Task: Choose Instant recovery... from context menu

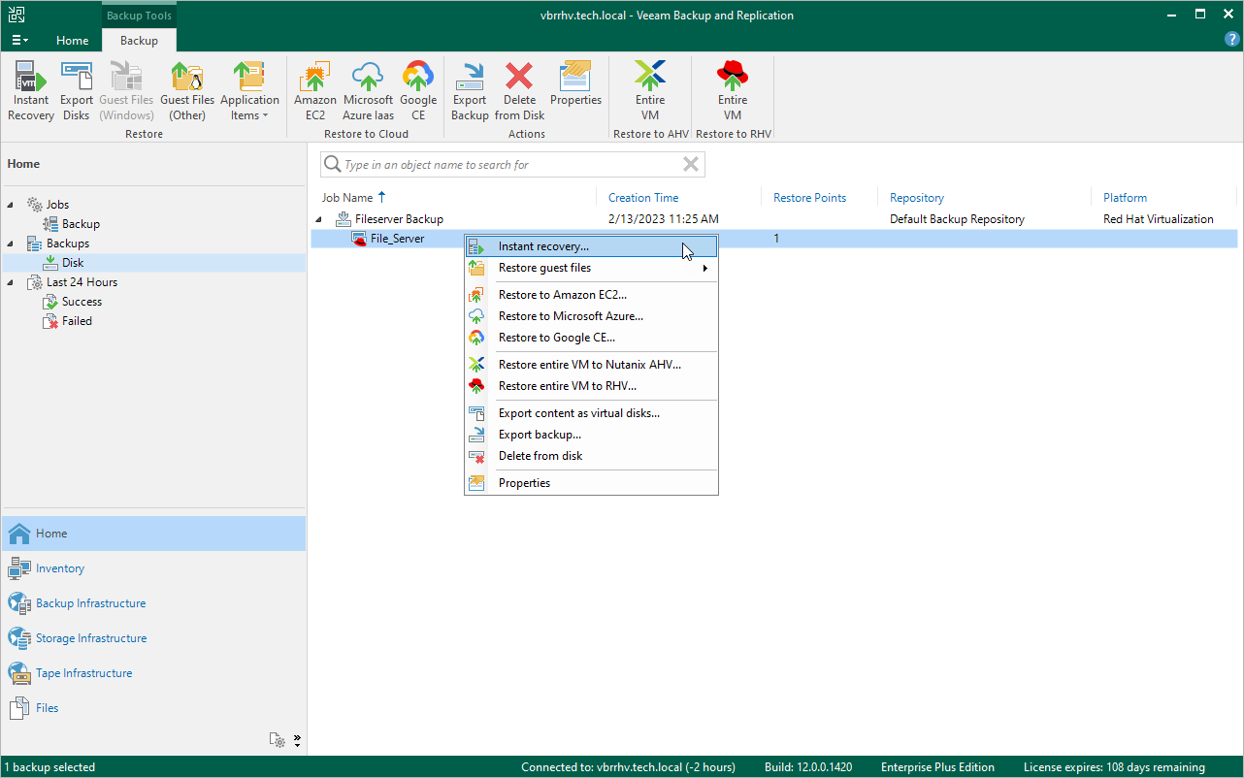Action: coord(592,246)
